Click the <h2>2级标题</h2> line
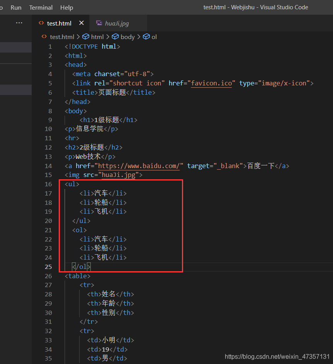 pos(93,147)
